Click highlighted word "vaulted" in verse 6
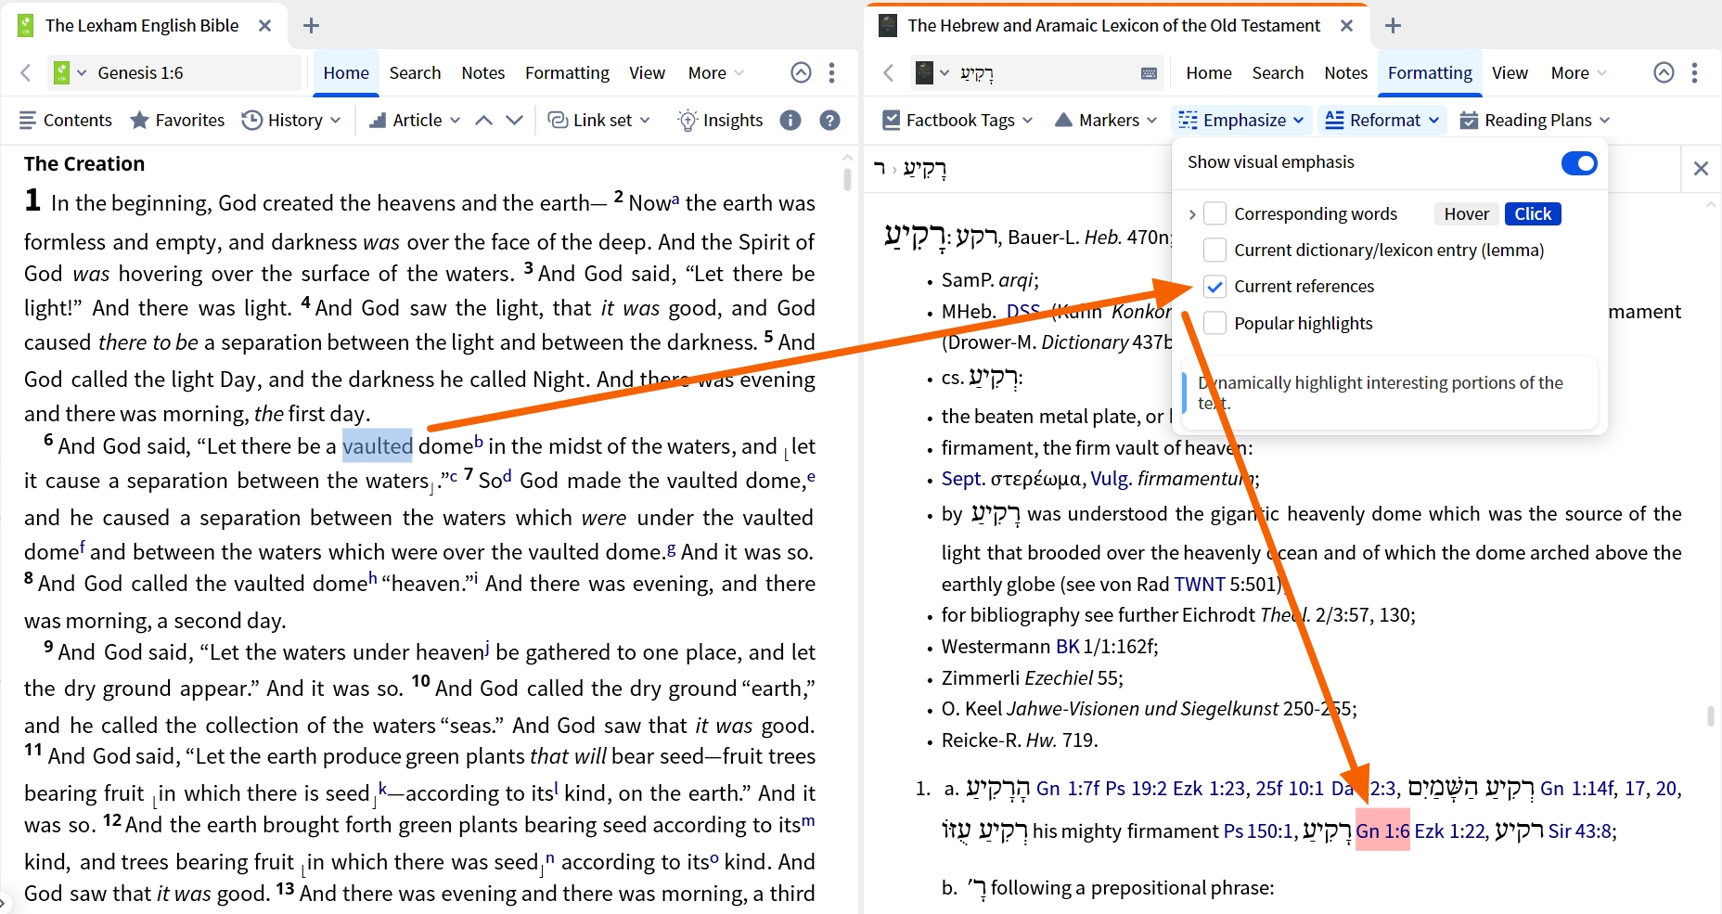1722x914 pixels. (x=378, y=446)
